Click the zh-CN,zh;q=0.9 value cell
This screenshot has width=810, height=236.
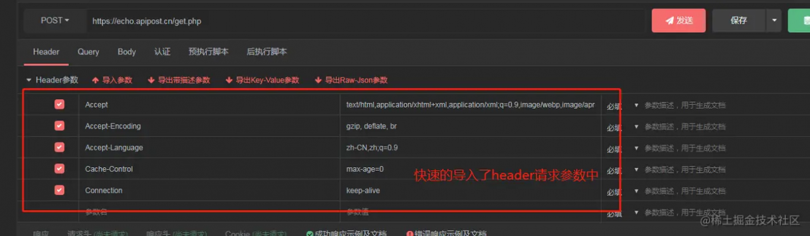point(471,147)
